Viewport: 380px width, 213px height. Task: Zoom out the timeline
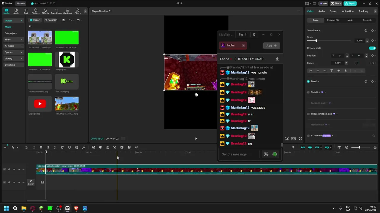(x=346, y=147)
